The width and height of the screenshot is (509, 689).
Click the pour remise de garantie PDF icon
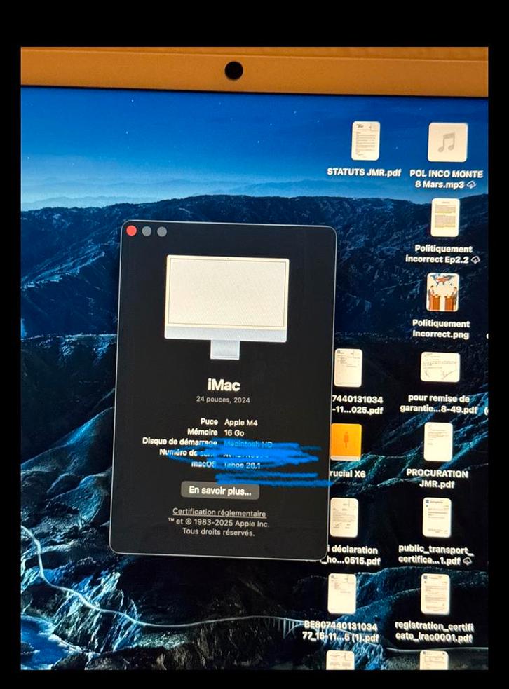coord(440,367)
